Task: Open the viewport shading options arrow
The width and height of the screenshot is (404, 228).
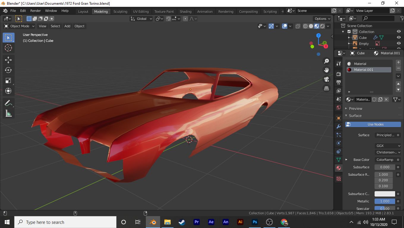Action: [x=328, y=26]
